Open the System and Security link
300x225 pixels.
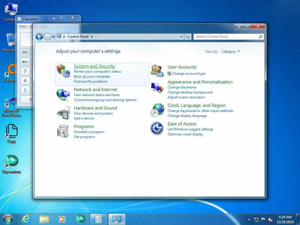pos(95,66)
